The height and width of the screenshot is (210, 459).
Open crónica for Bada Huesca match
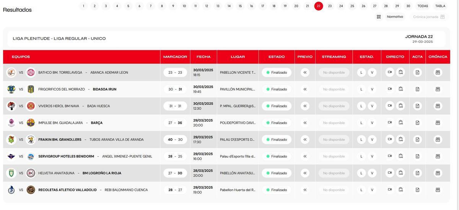(438, 106)
